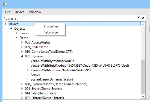Expand the VariableWithNumericNodeId node
The height and width of the screenshot is (102, 150).
tap(27, 70)
